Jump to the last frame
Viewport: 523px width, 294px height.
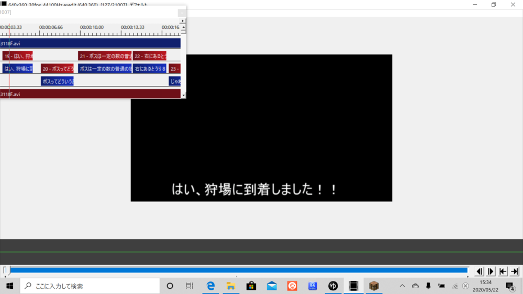pos(515,271)
